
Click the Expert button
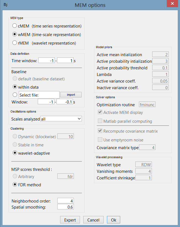pos(70,220)
